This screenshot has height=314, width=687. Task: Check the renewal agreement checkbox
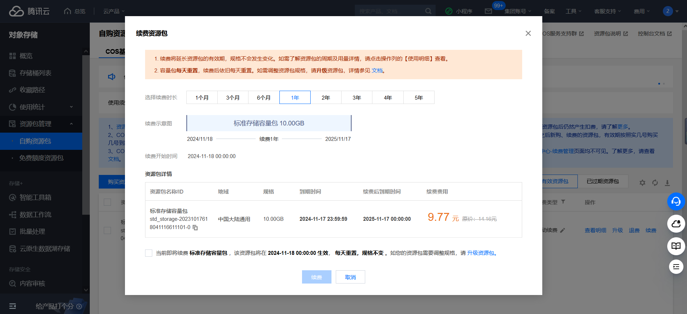(x=149, y=253)
